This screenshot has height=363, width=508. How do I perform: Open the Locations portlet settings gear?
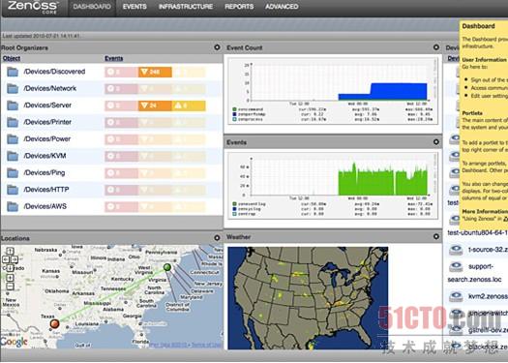(x=217, y=237)
